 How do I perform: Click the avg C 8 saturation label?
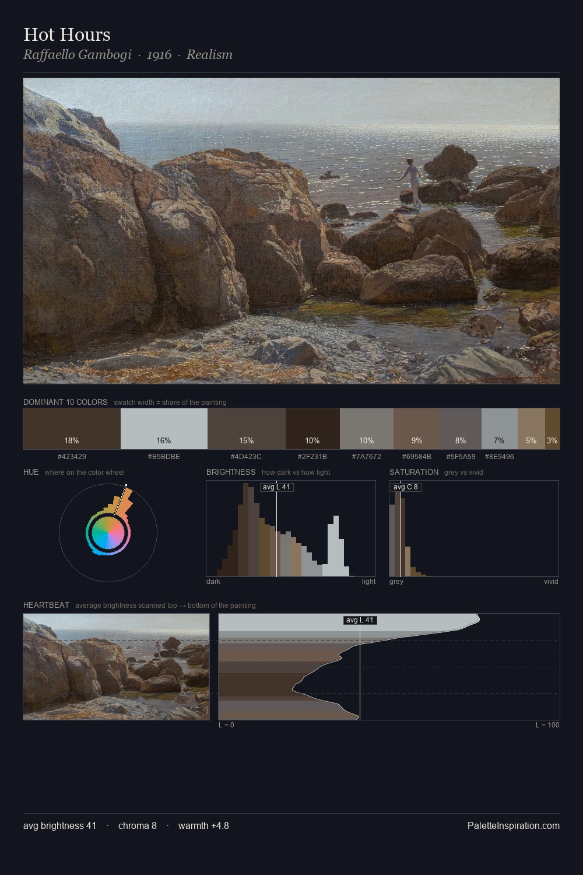pyautogui.click(x=405, y=487)
